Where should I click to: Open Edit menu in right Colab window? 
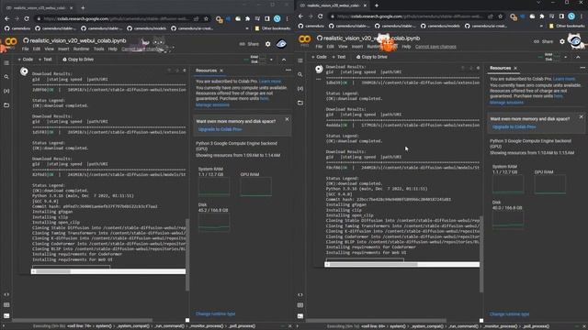click(330, 47)
